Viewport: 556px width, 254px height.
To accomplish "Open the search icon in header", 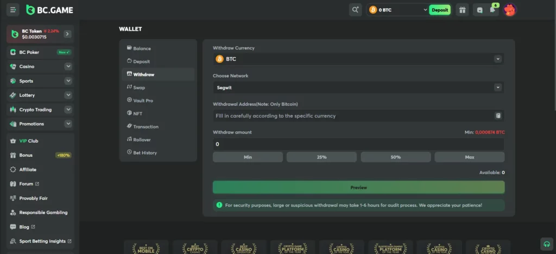I will pyautogui.click(x=355, y=10).
